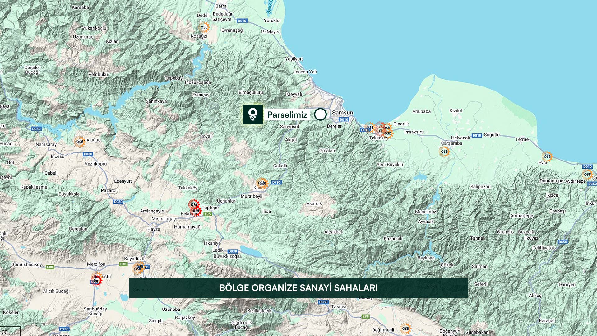Click the upper red OSB marker near Toptepe
The image size is (597, 336).
click(x=194, y=204)
